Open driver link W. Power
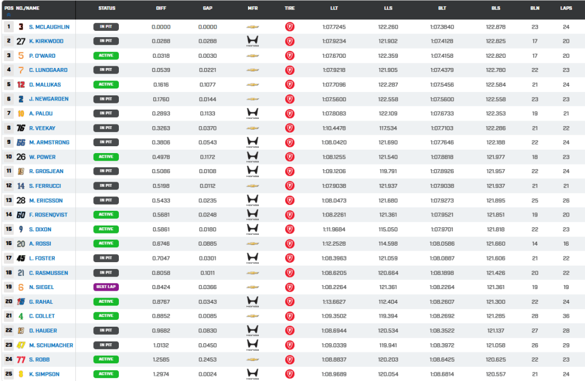 42,157
